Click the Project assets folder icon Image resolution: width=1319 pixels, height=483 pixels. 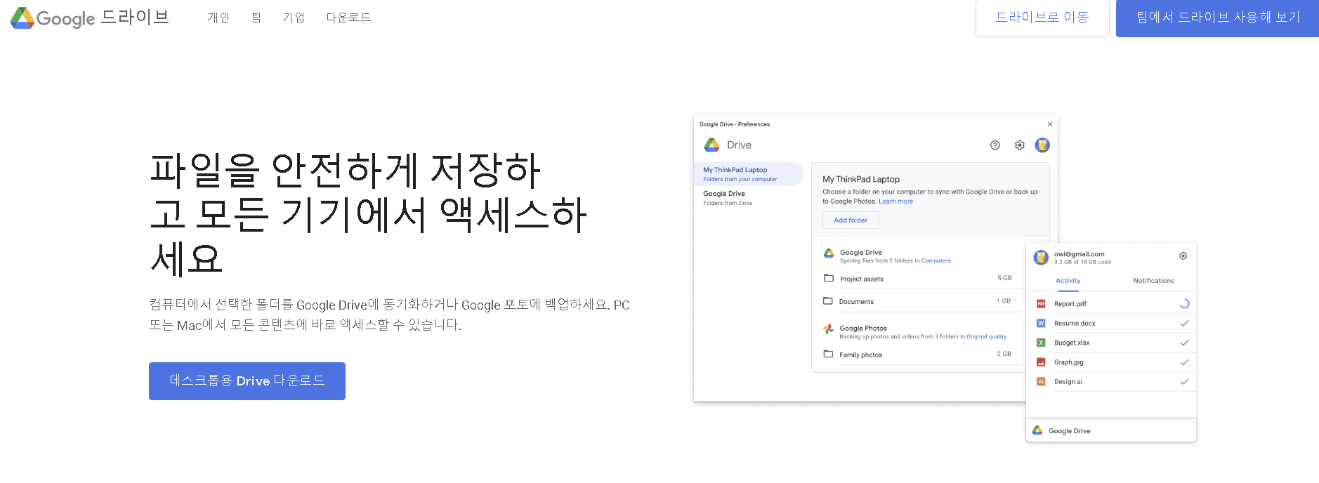(x=829, y=278)
